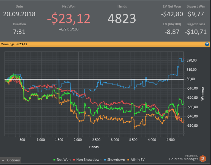Click the EV bb/100 value -8,87
211x165 pixels.
(172, 32)
